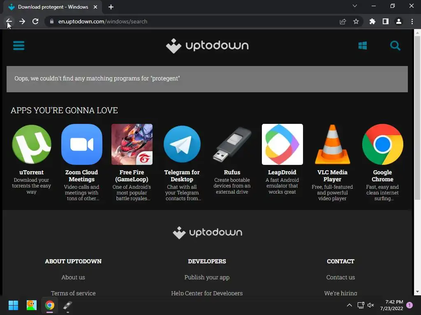This screenshot has height=315, width=421.
Task: Open the About us footer link
Action: pos(73,277)
